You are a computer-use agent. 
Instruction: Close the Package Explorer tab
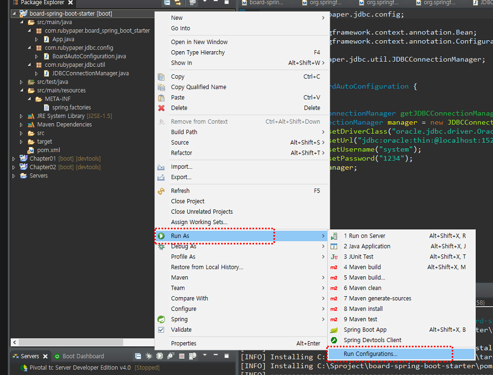coord(71,3)
